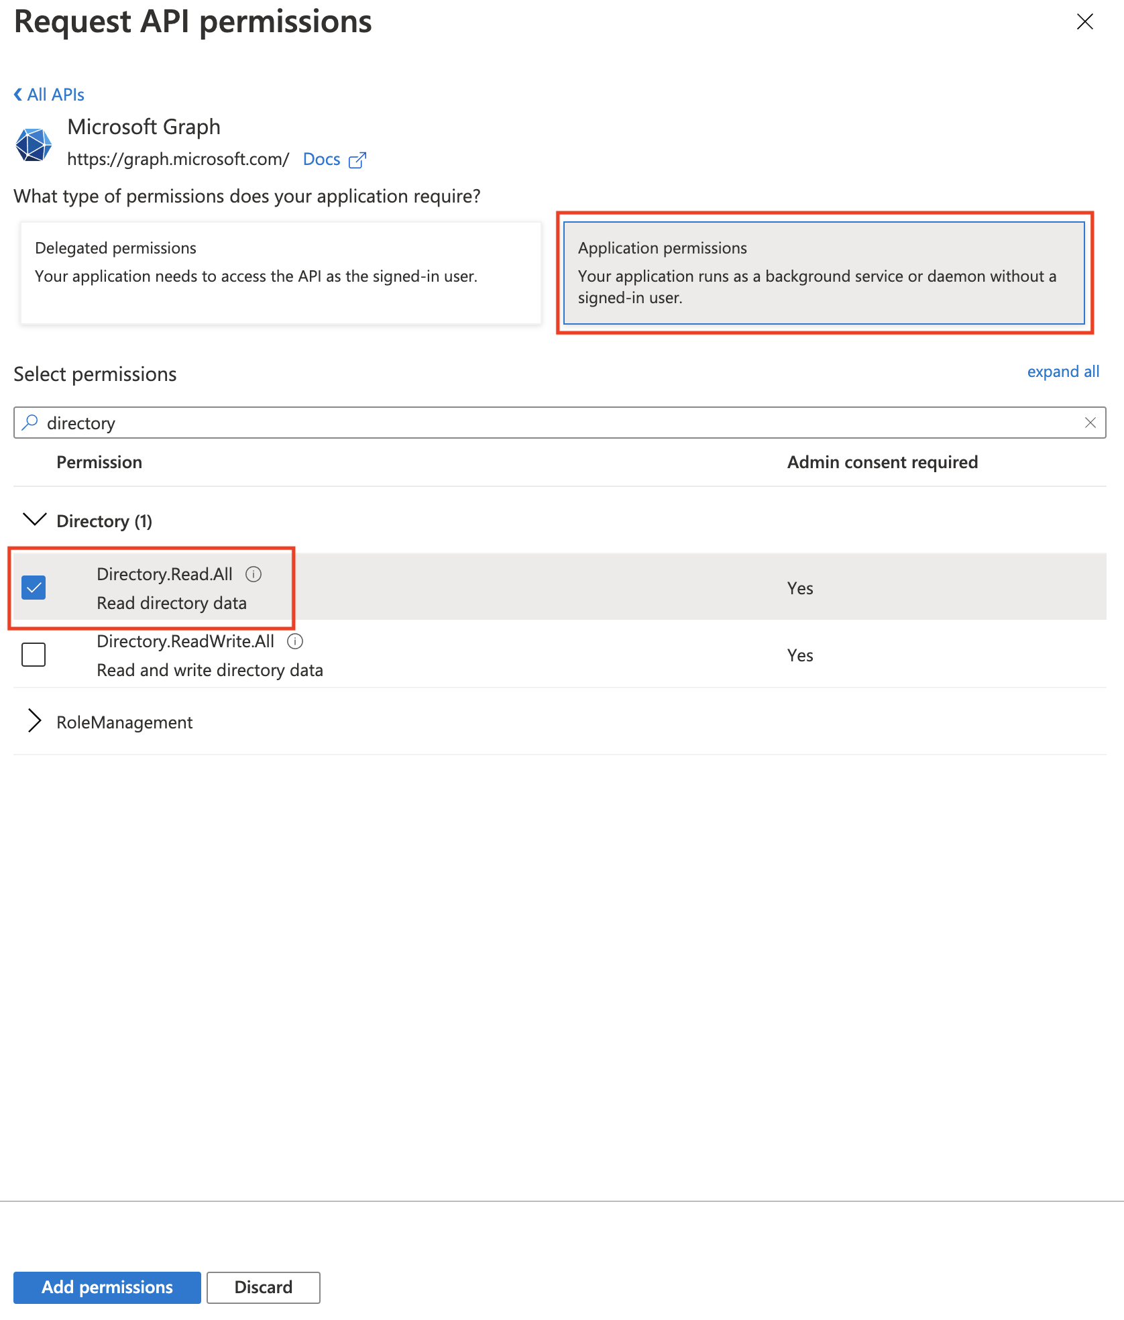The height and width of the screenshot is (1320, 1124).
Task: Uncheck Directory.Read.All permission
Action: point(34,587)
